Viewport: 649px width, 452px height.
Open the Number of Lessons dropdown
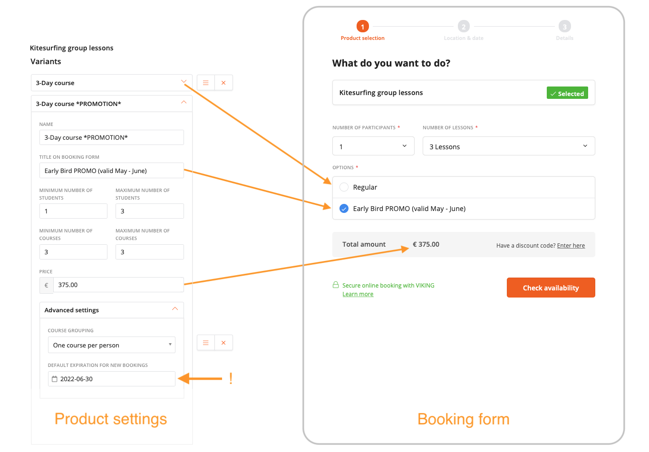(x=508, y=146)
